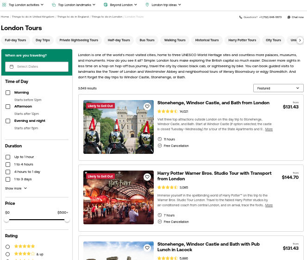Go to Things to do in England breadcrumb
307x260 pixels.
[x=73, y=17]
